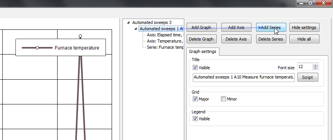333x140 pixels.
Task: Click the graph title text field
Action: coord(244,77)
